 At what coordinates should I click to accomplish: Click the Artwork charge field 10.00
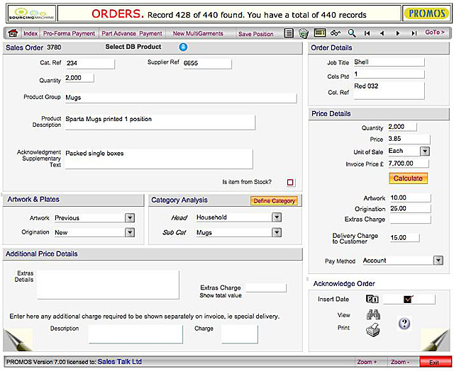[410, 198]
